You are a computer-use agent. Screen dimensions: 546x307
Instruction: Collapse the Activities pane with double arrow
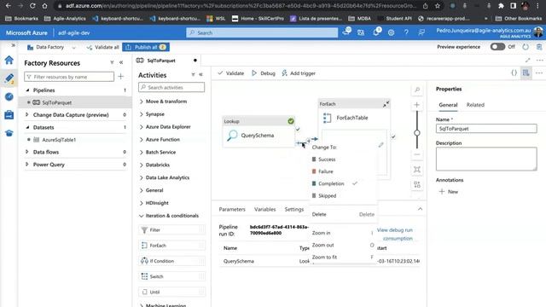(x=201, y=74)
